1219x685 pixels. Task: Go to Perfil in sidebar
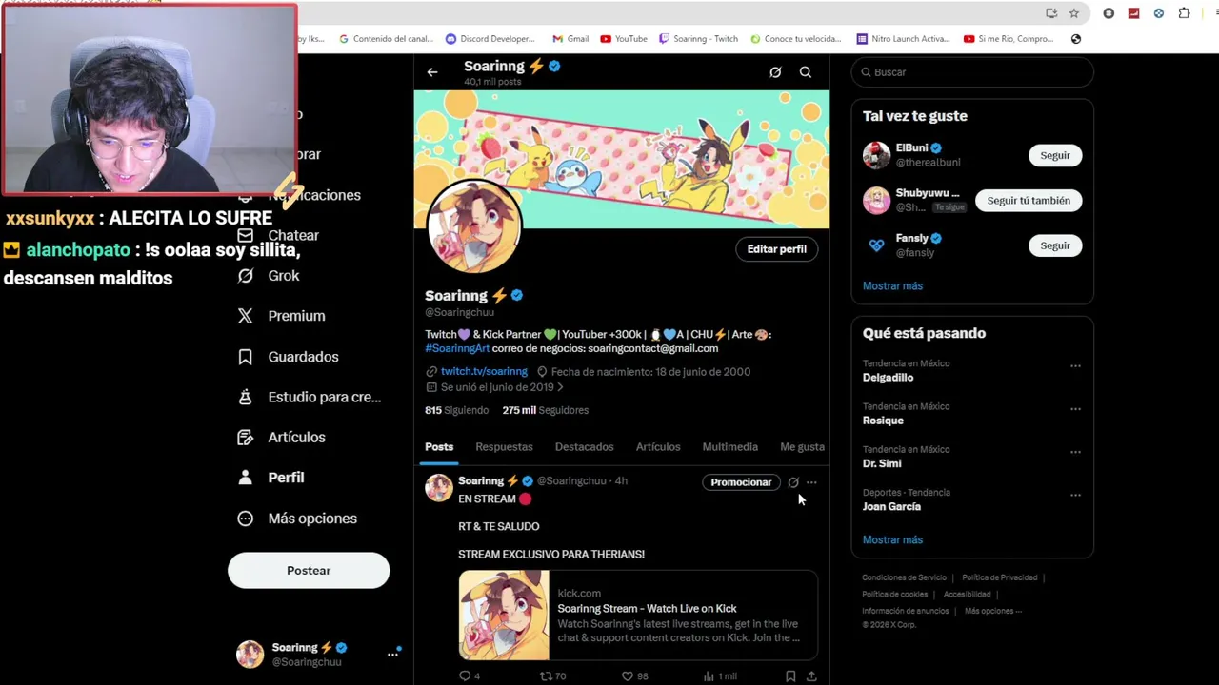click(x=270, y=478)
